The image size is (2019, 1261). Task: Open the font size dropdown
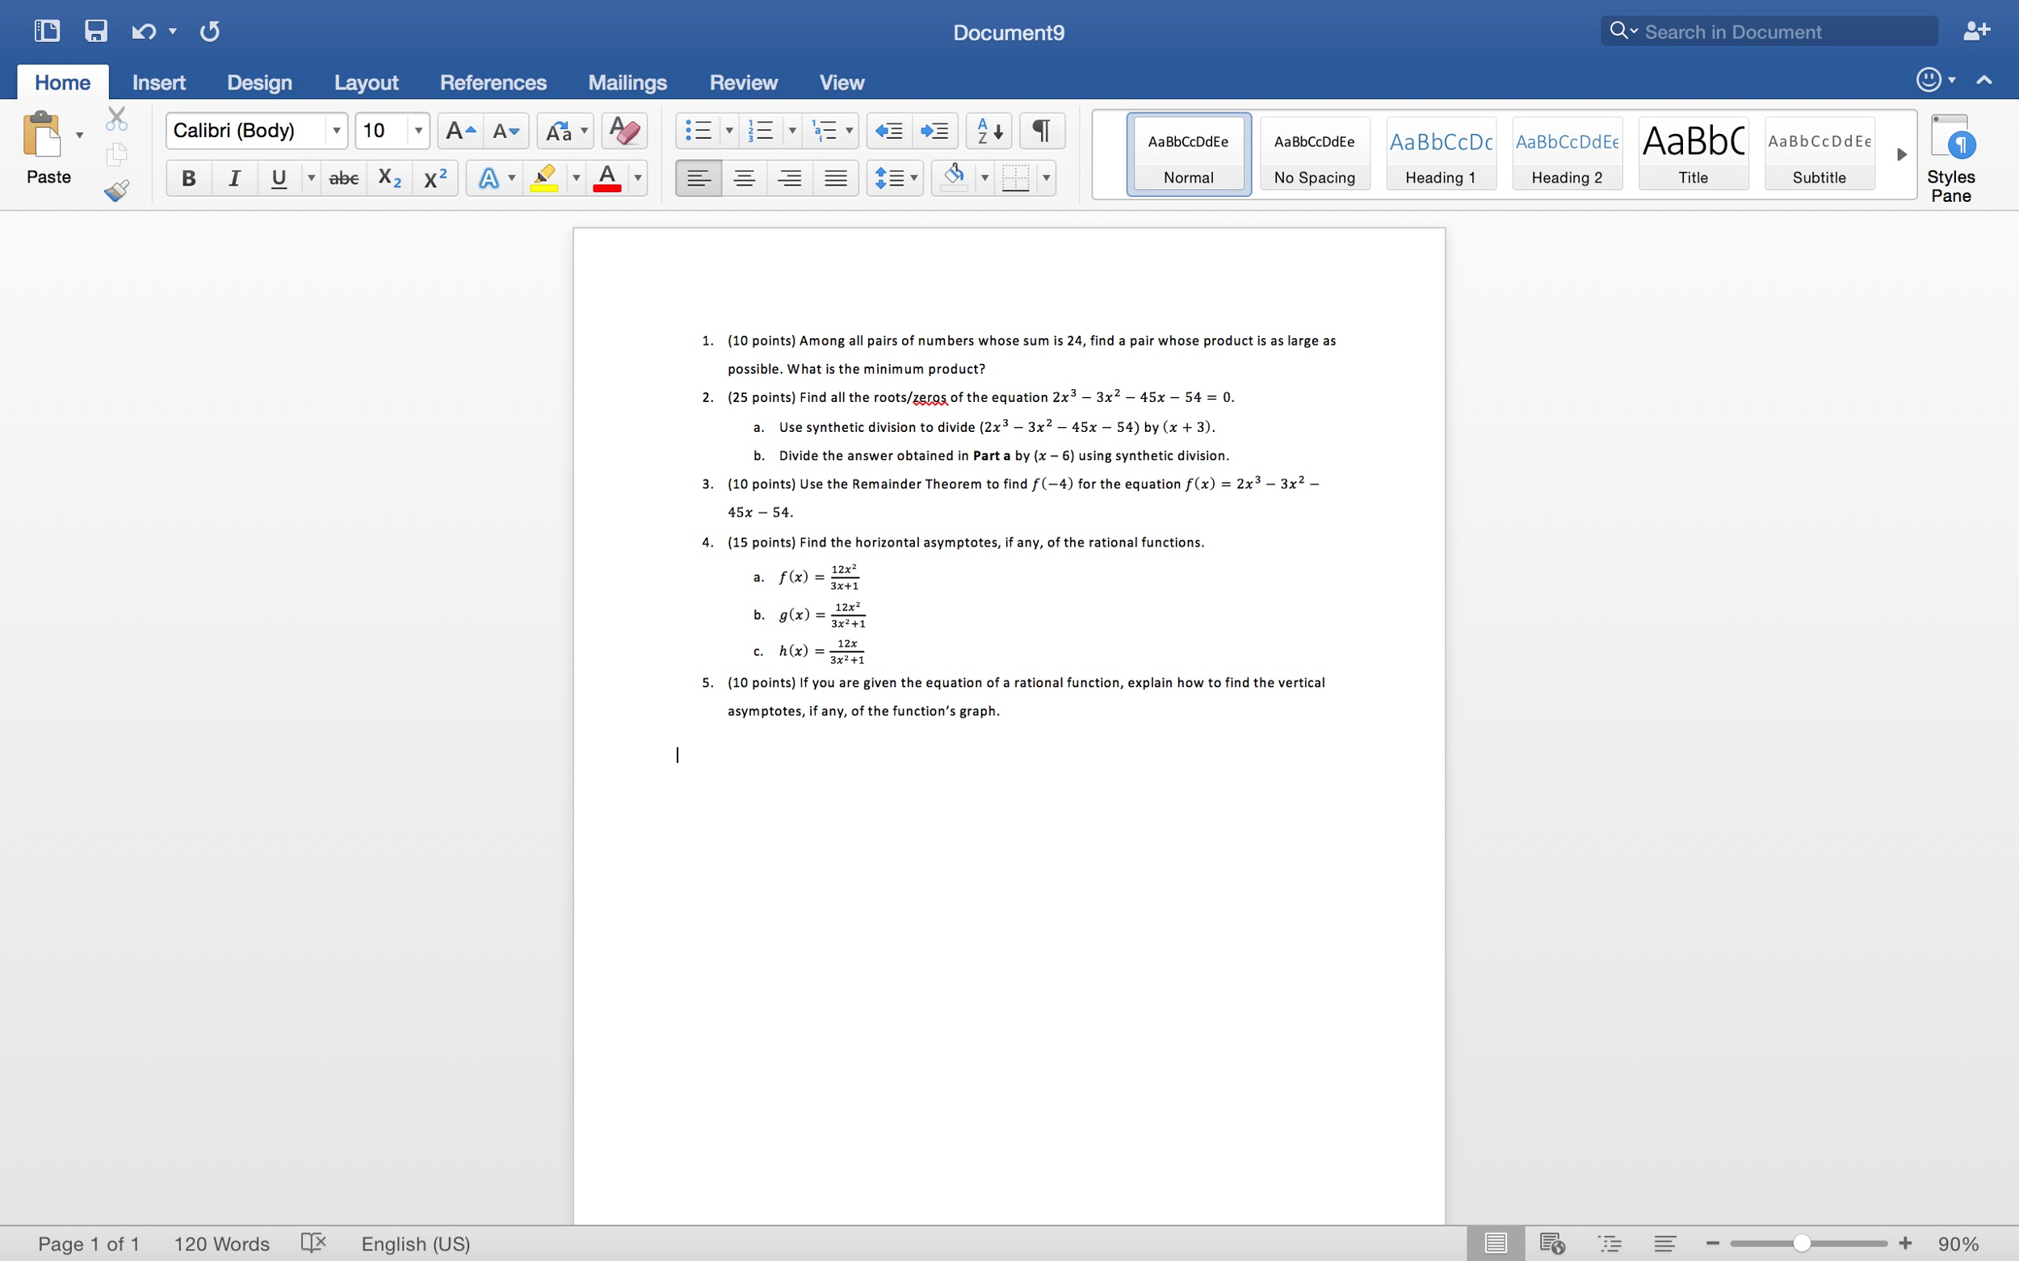pos(415,131)
